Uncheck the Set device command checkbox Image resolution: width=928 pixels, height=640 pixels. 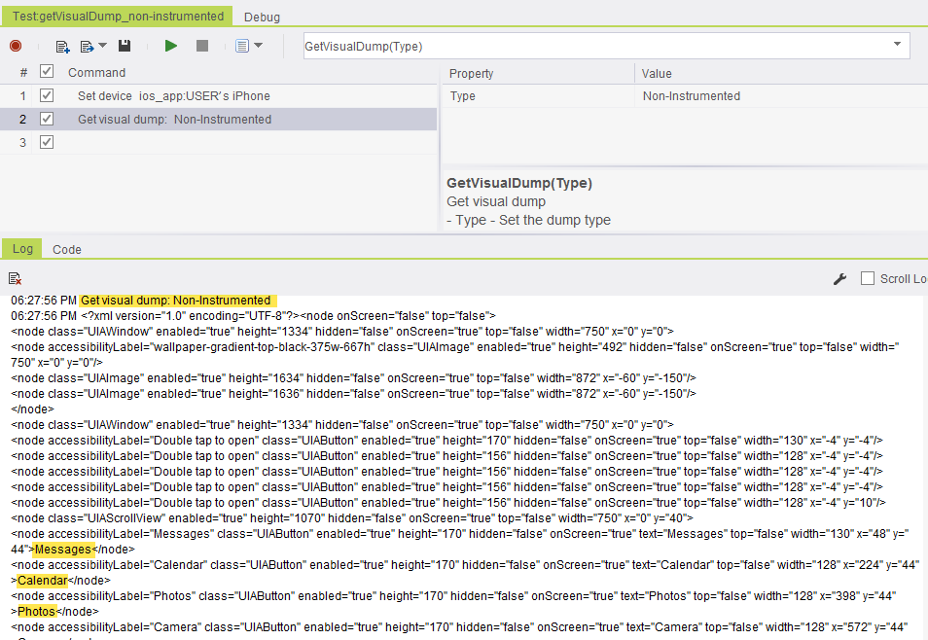[47, 96]
